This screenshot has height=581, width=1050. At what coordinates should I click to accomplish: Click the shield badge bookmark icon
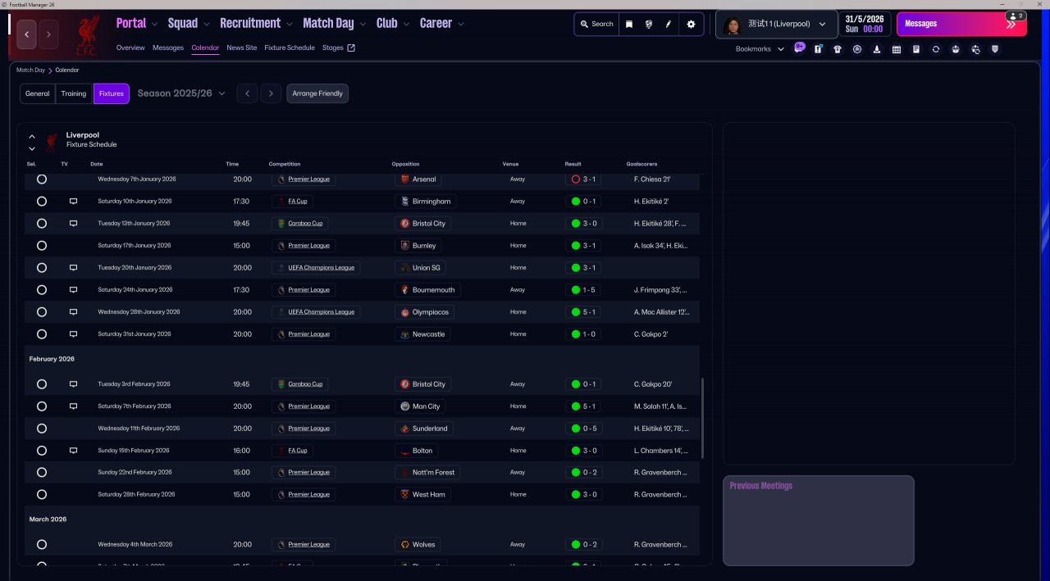pos(995,49)
